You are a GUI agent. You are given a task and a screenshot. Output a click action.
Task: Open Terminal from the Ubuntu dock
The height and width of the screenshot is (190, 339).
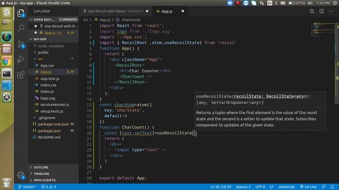click(7, 74)
